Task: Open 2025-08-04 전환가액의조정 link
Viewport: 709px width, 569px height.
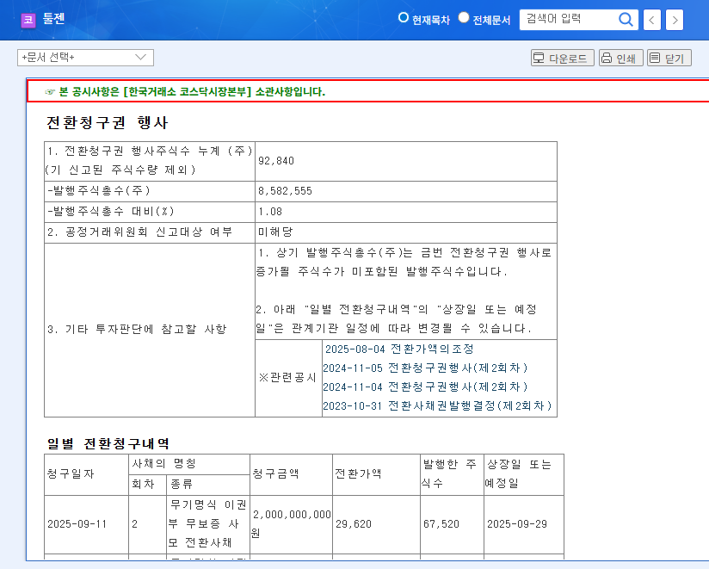Action: tap(399, 349)
